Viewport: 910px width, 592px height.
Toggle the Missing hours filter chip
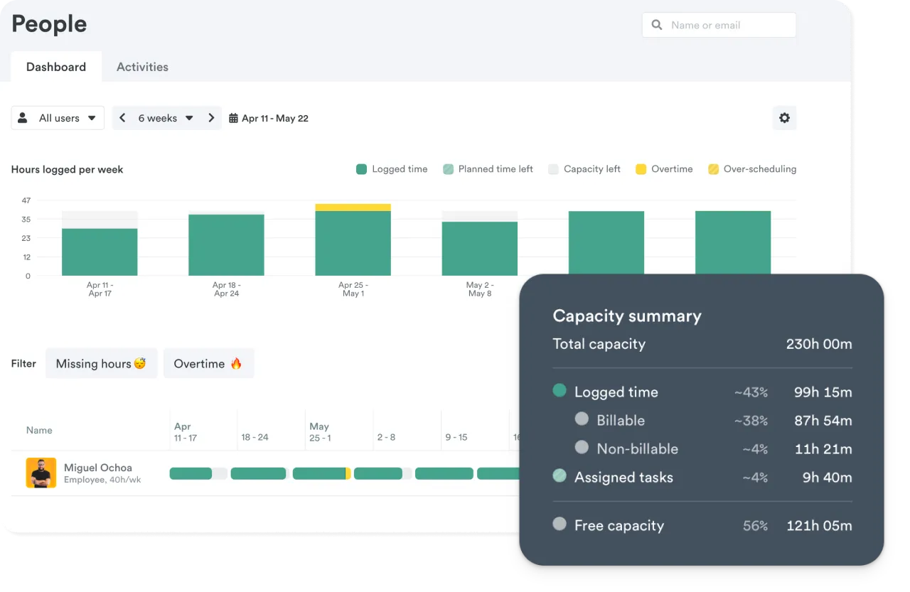[101, 363]
